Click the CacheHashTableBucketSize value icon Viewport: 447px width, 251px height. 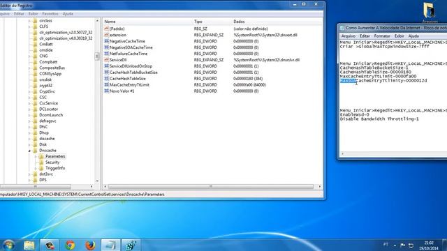107,73
